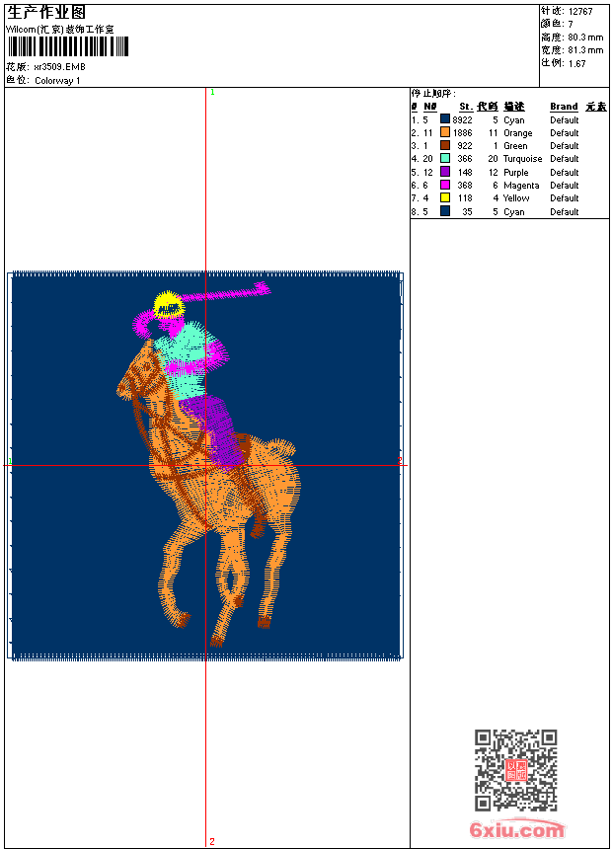Click the stitch count 922

point(465,146)
